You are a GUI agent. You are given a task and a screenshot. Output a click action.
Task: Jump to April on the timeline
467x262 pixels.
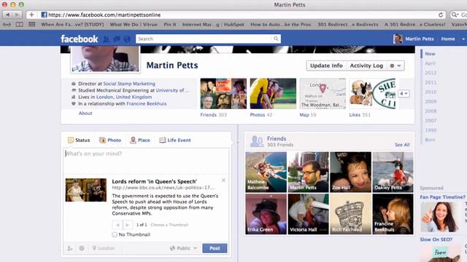pyautogui.click(x=430, y=63)
